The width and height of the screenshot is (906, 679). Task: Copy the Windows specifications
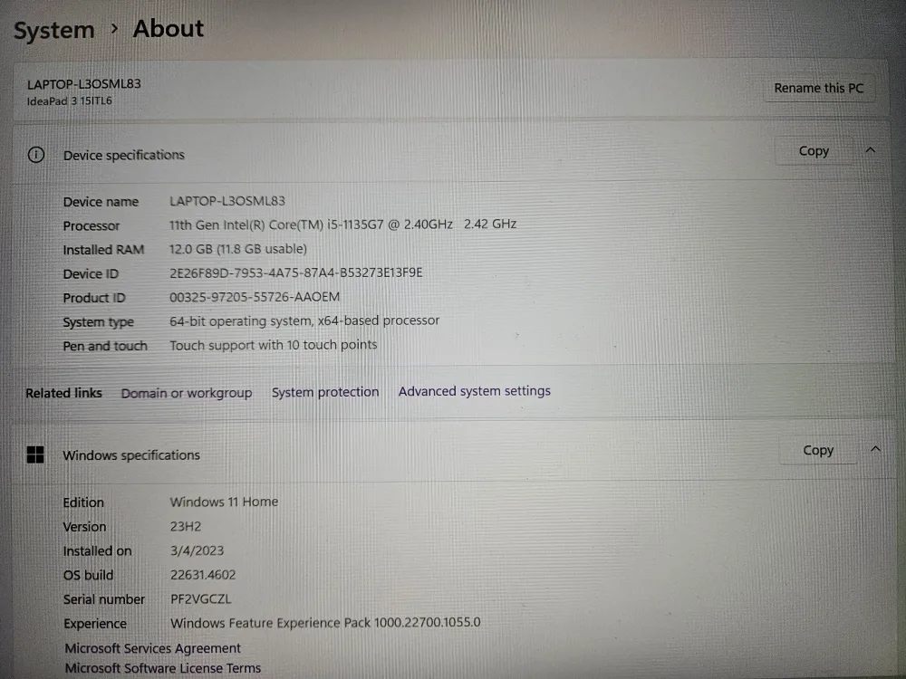tap(817, 450)
